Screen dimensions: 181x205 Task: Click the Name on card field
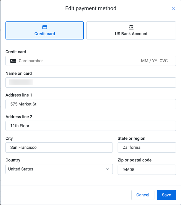click(x=91, y=82)
